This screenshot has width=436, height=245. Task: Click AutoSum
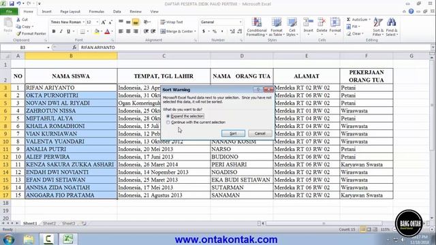tap(357, 20)
